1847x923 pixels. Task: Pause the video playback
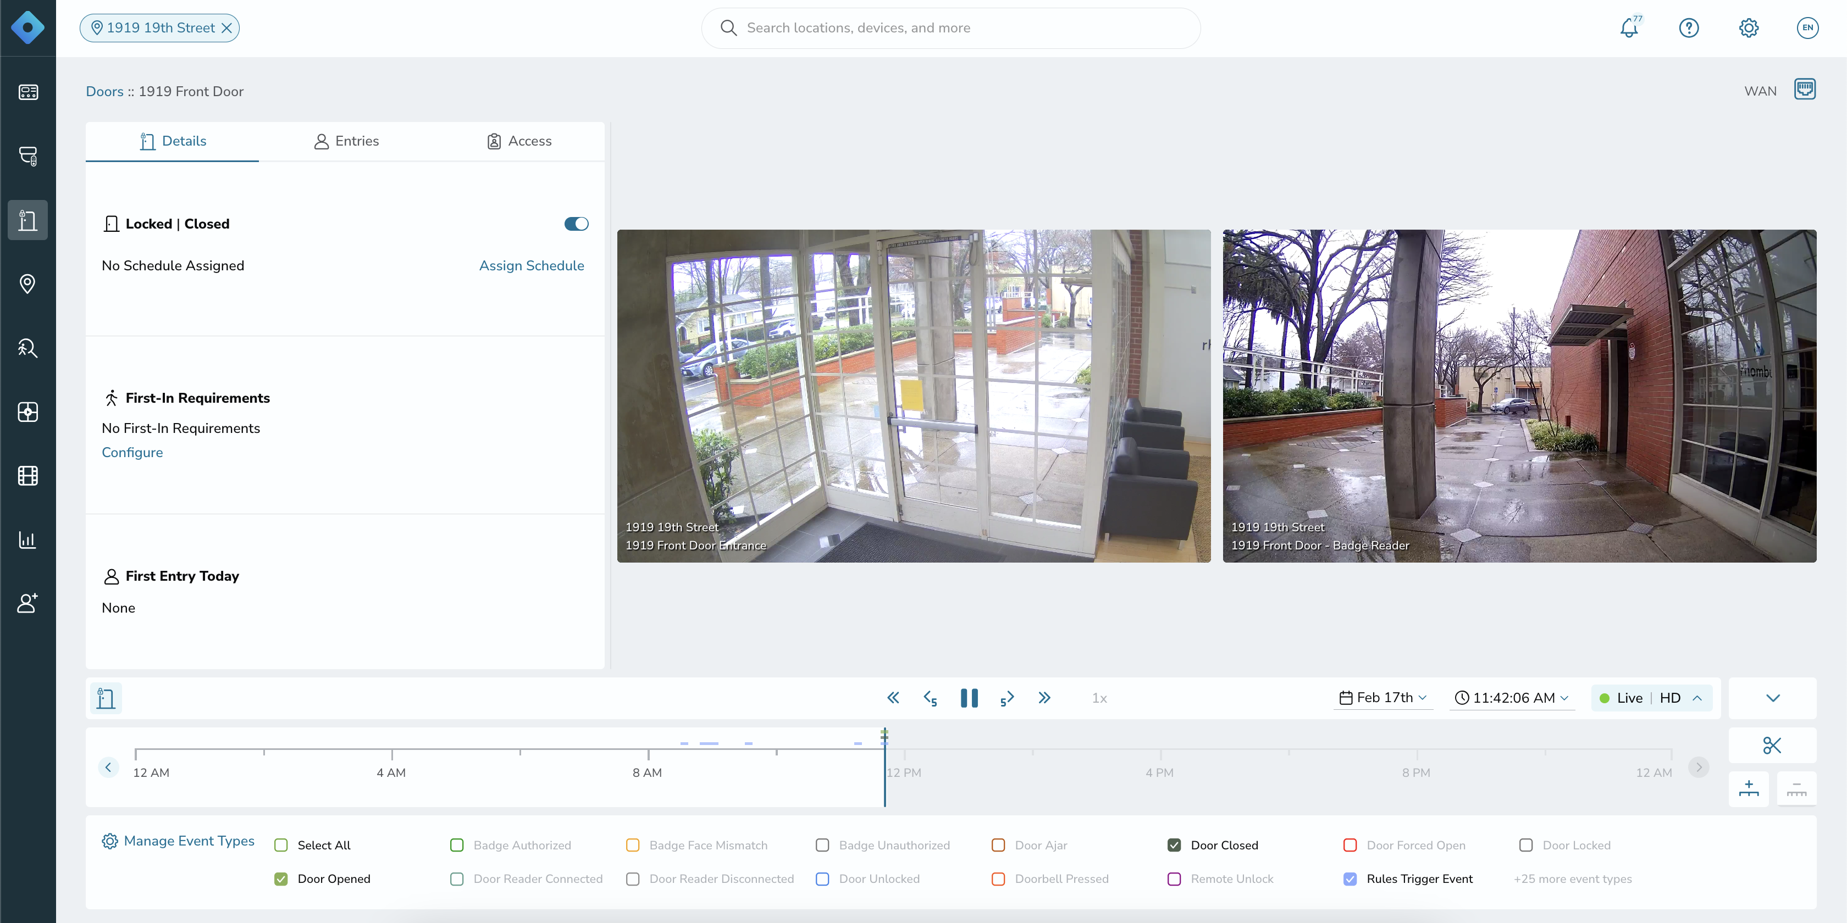[x=969, y=697]
